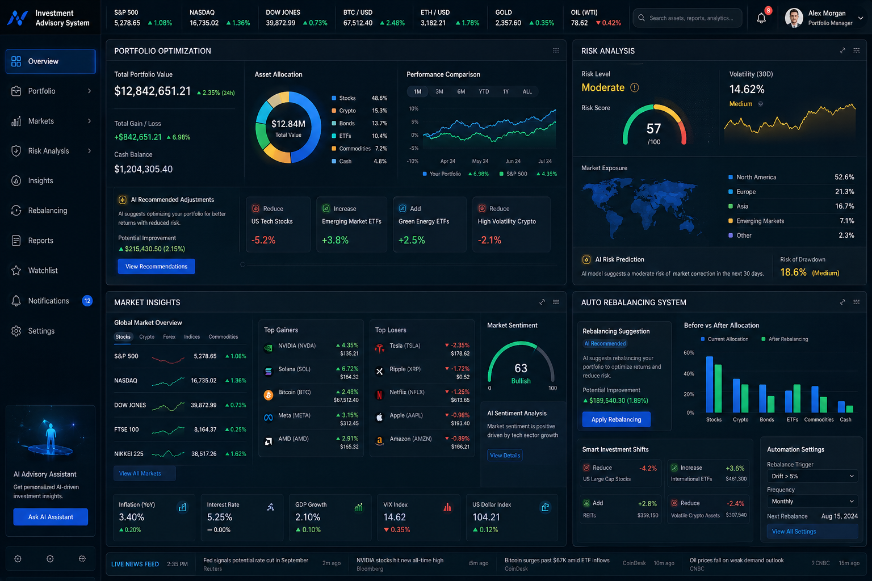Click the Crypto allocation legend swatch

click(x=334, y=111)
